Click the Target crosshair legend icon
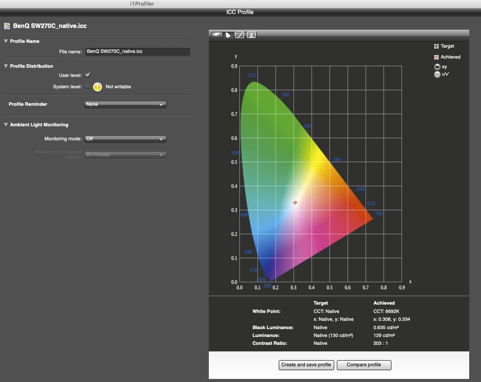The image size is (481, 382). (x=436, y=46)
